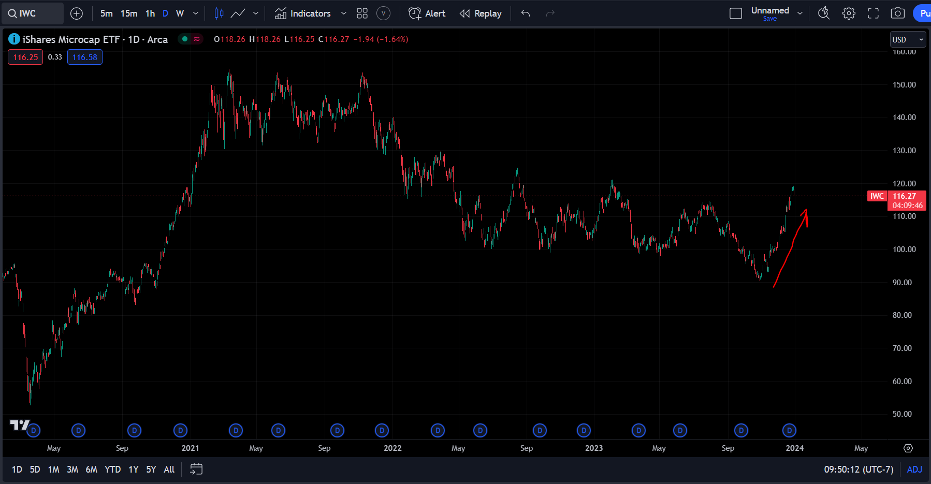
Task: Open the IWC symbol search box
Action: pyautogui.click(x=33, y=13)
